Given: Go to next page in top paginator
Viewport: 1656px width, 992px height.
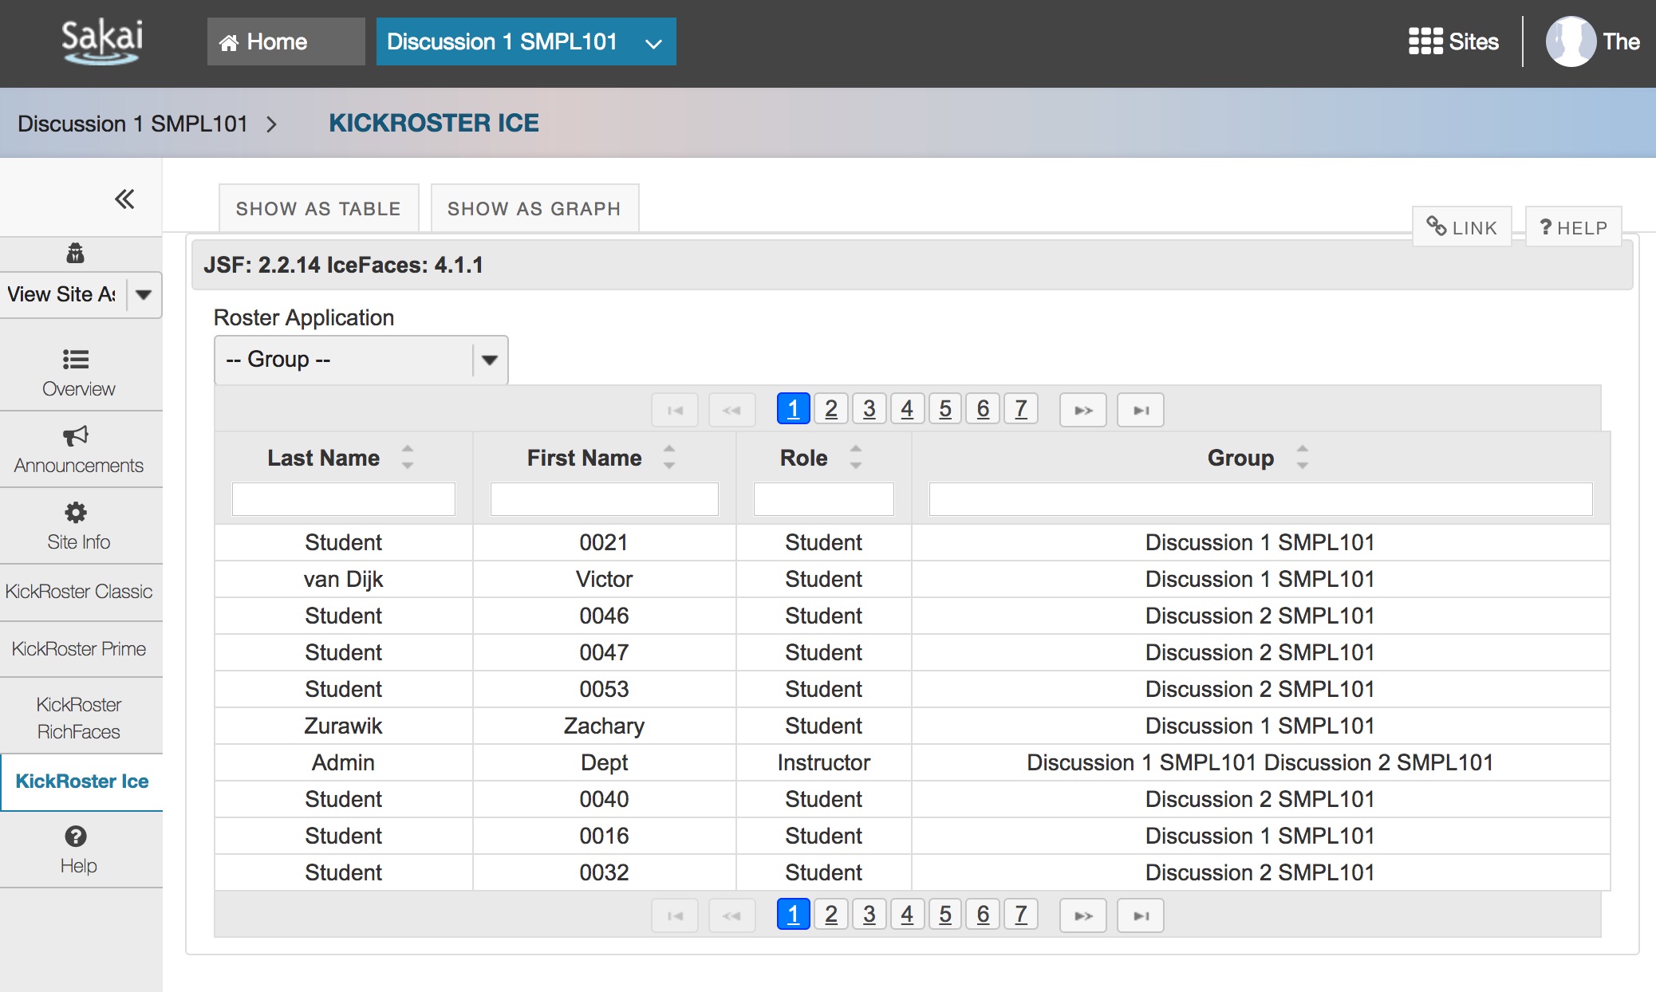Looking at the screenshot, I should click(x=1082, y=410).
